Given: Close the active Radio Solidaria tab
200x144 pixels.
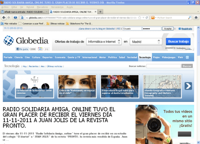Looking at the screenshot, I should click(x=95, y=12).
